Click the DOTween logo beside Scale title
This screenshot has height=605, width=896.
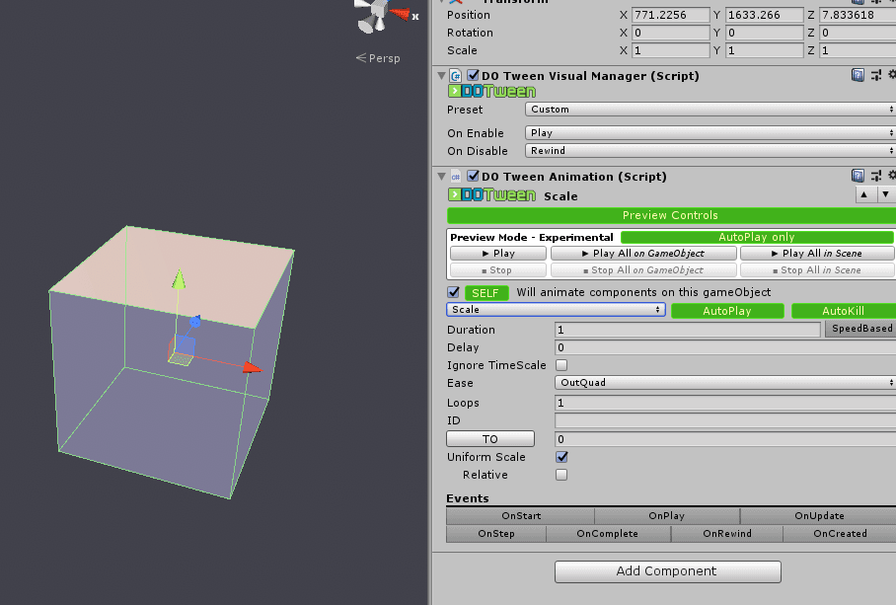(x=492, y=195)
